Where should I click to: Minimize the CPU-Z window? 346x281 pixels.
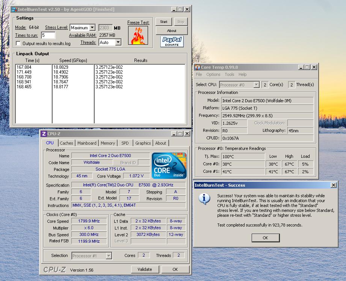[174, 134]
